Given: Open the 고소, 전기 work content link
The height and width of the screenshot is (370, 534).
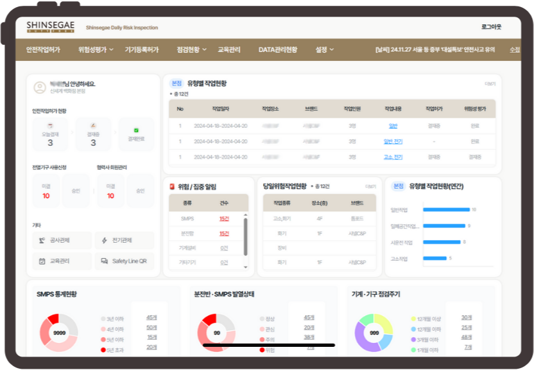Looking at the screenshot, I should click(393, 157).
